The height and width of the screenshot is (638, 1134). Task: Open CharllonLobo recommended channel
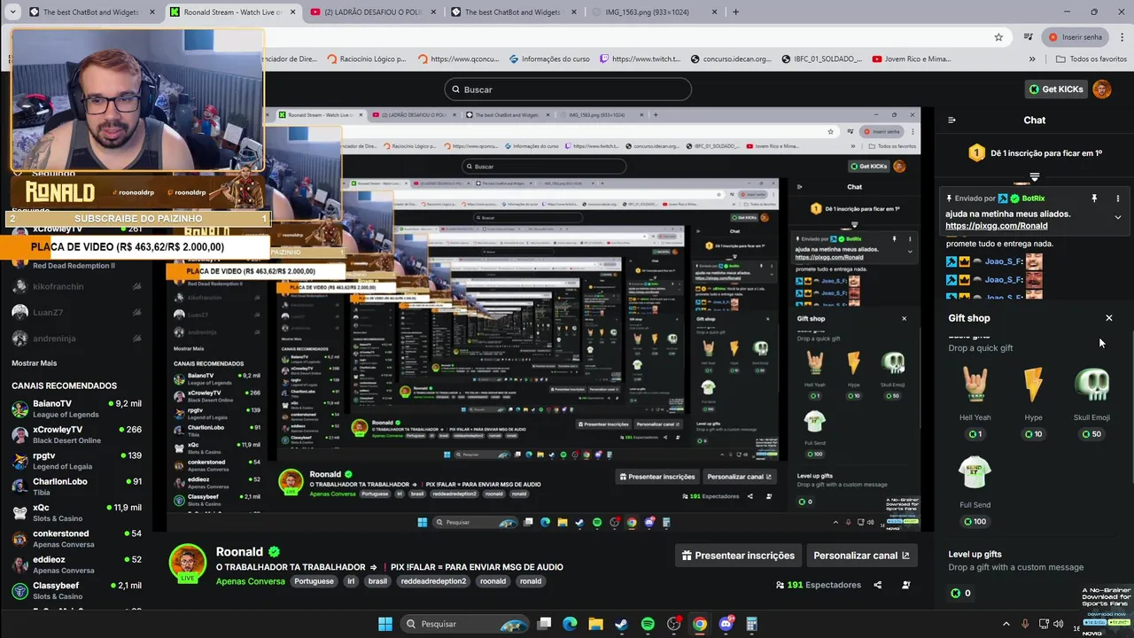point(76,486)
